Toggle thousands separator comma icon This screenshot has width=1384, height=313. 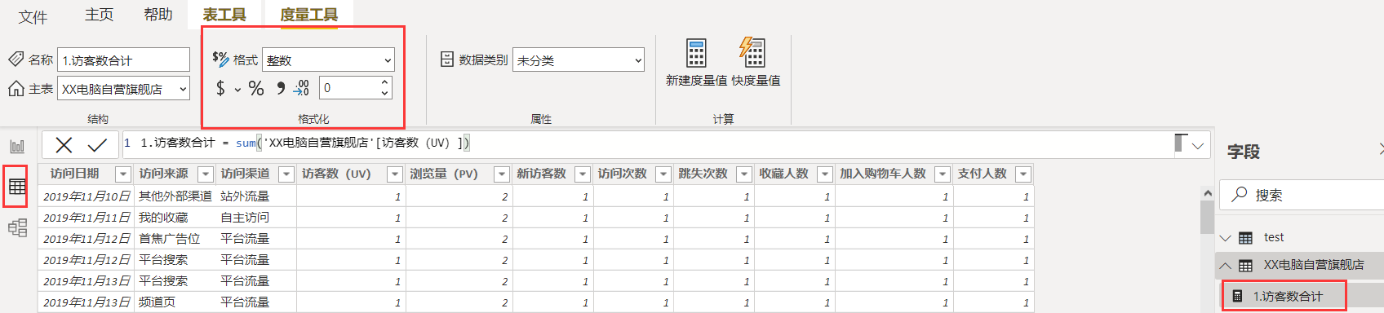tap(280, 88)
